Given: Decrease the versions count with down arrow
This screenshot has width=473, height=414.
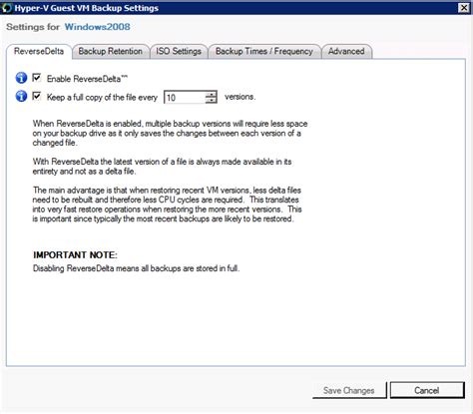Looking at the screenshot, I should point(211,100).
